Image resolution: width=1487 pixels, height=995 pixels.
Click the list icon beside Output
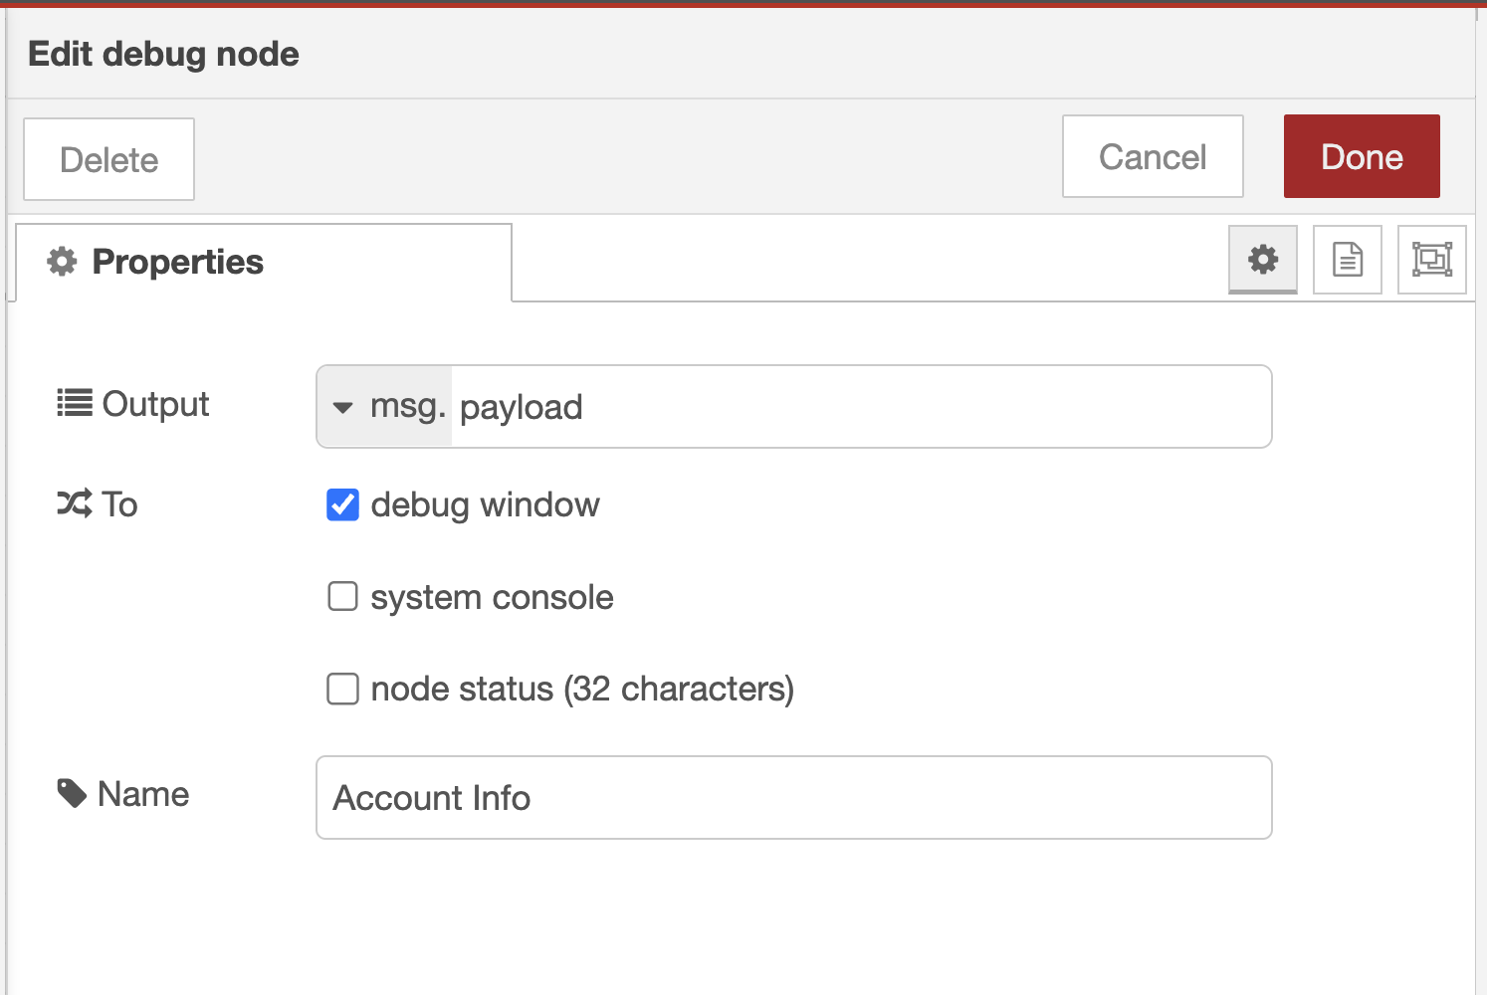tap(75, 403)
